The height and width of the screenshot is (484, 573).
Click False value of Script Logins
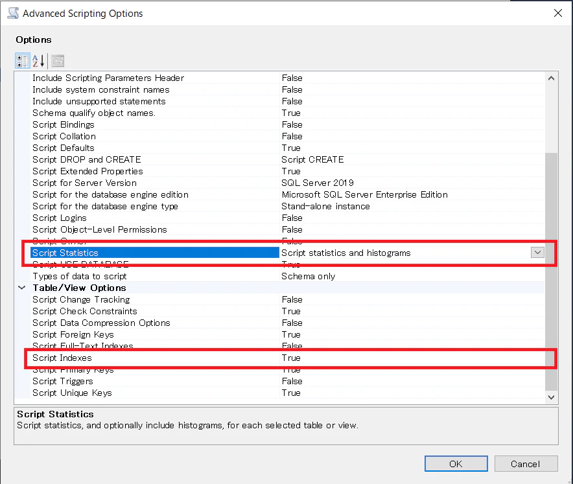(x=292, y=218)
